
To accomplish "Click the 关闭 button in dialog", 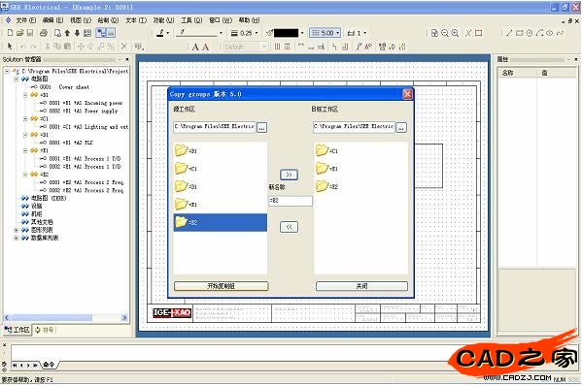I will click(x=361, y=286).
